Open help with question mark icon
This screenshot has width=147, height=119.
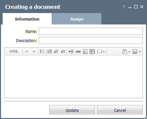(124, 7)
